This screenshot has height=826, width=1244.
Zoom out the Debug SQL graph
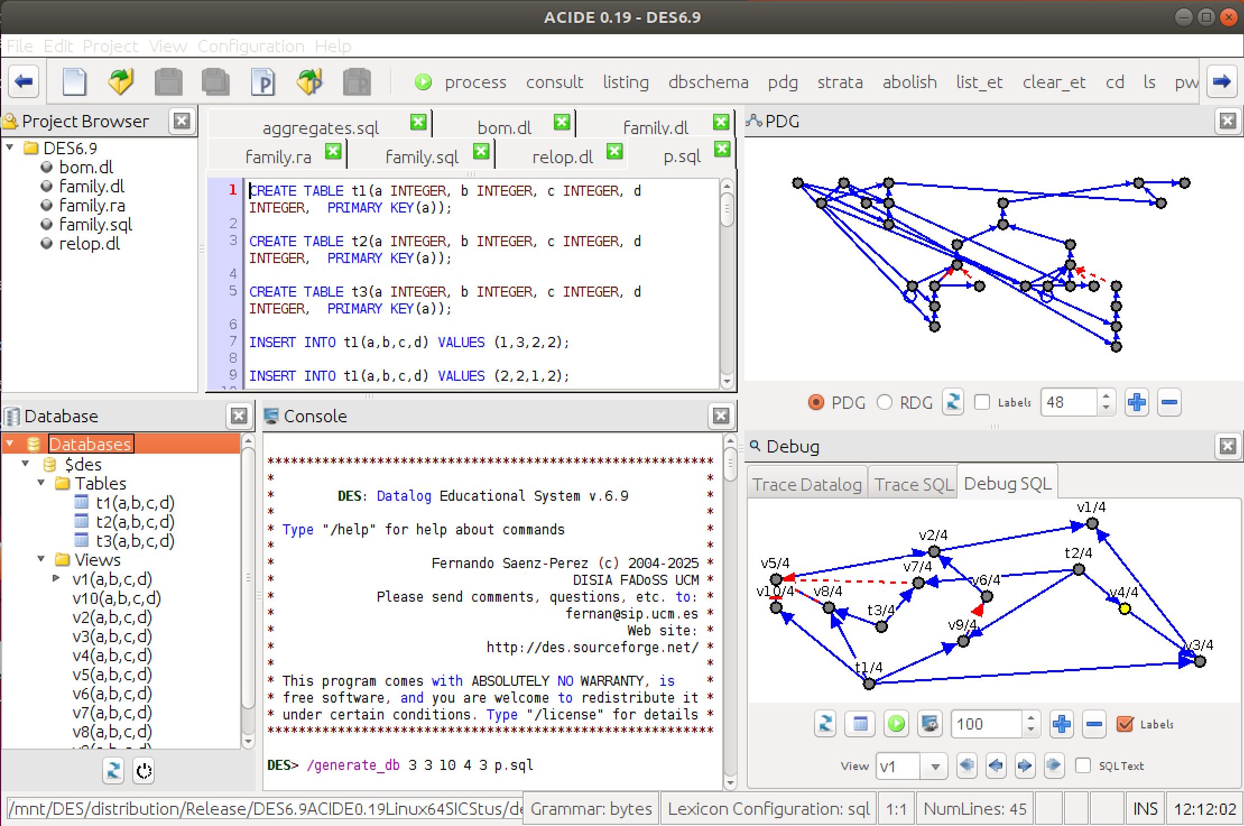[x=1094, y=724]
